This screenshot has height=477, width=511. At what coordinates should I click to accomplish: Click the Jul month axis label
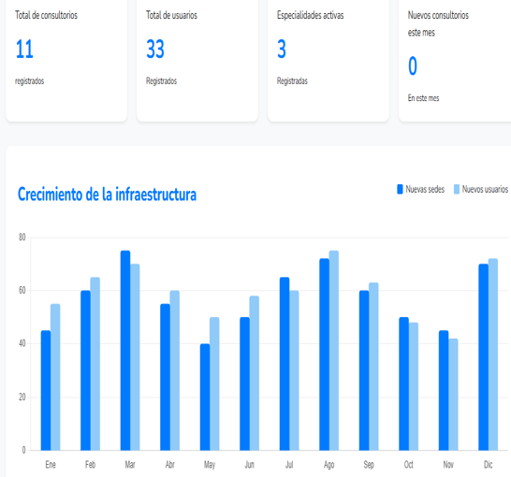point(289,464)
